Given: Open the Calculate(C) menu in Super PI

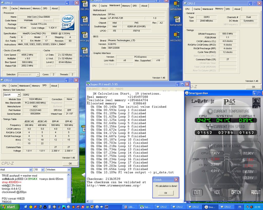Looking at the screenshot, I should (93, 89).
